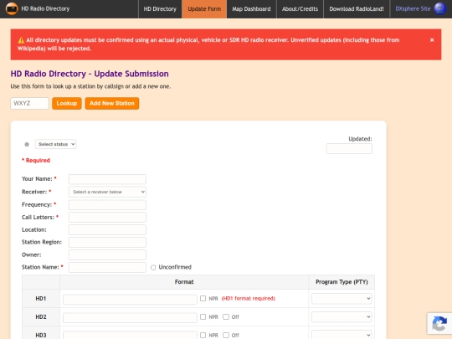Screen dimensions: 452x339
Task: Click the Your Name input field
Action: click(107, 179)
